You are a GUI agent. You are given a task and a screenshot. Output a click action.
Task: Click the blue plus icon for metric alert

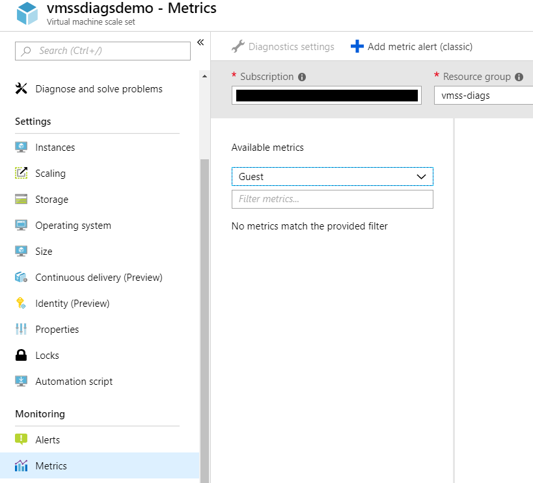coord(357,46)
